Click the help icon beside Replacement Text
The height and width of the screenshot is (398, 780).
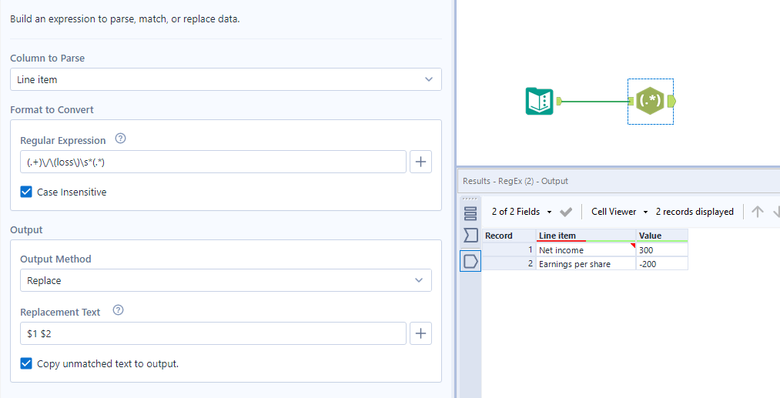[x=118, y=310]
